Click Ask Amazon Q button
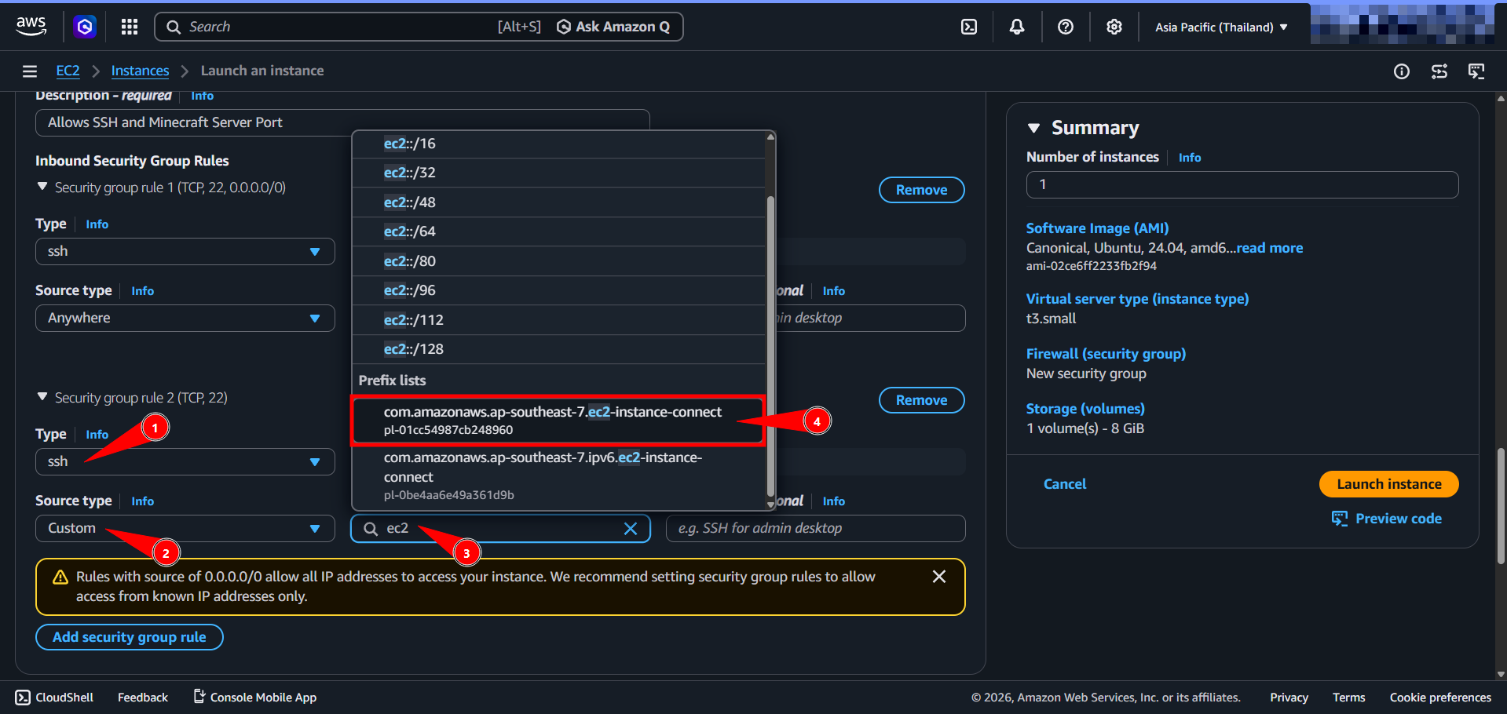 point(613,27)
